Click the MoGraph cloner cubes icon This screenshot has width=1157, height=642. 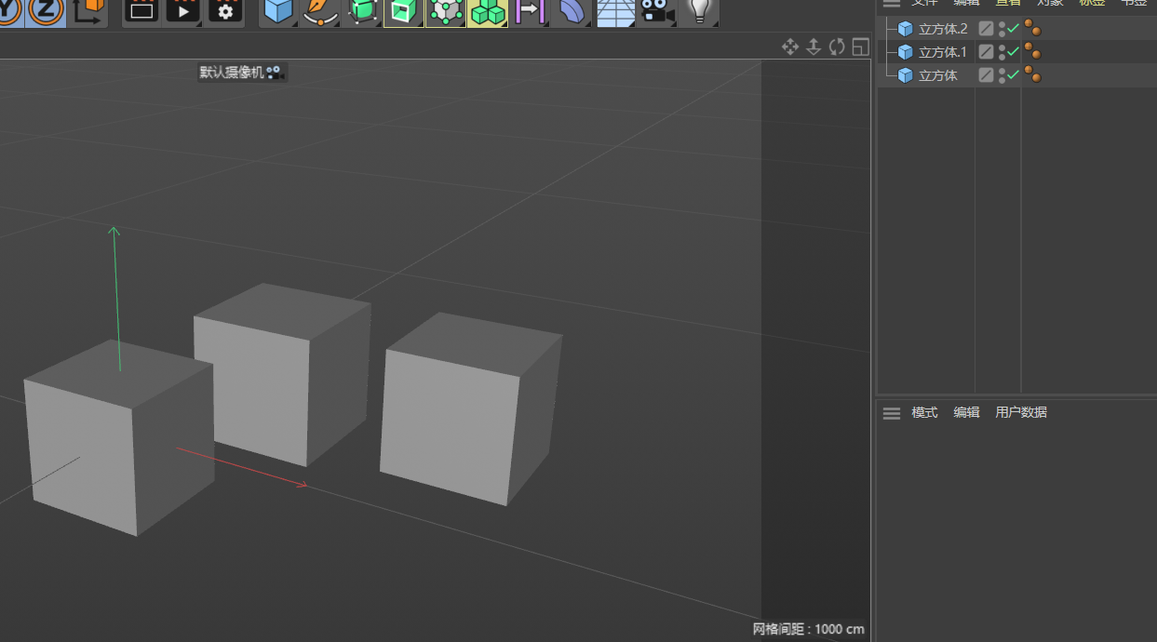[x=487, y=11]
